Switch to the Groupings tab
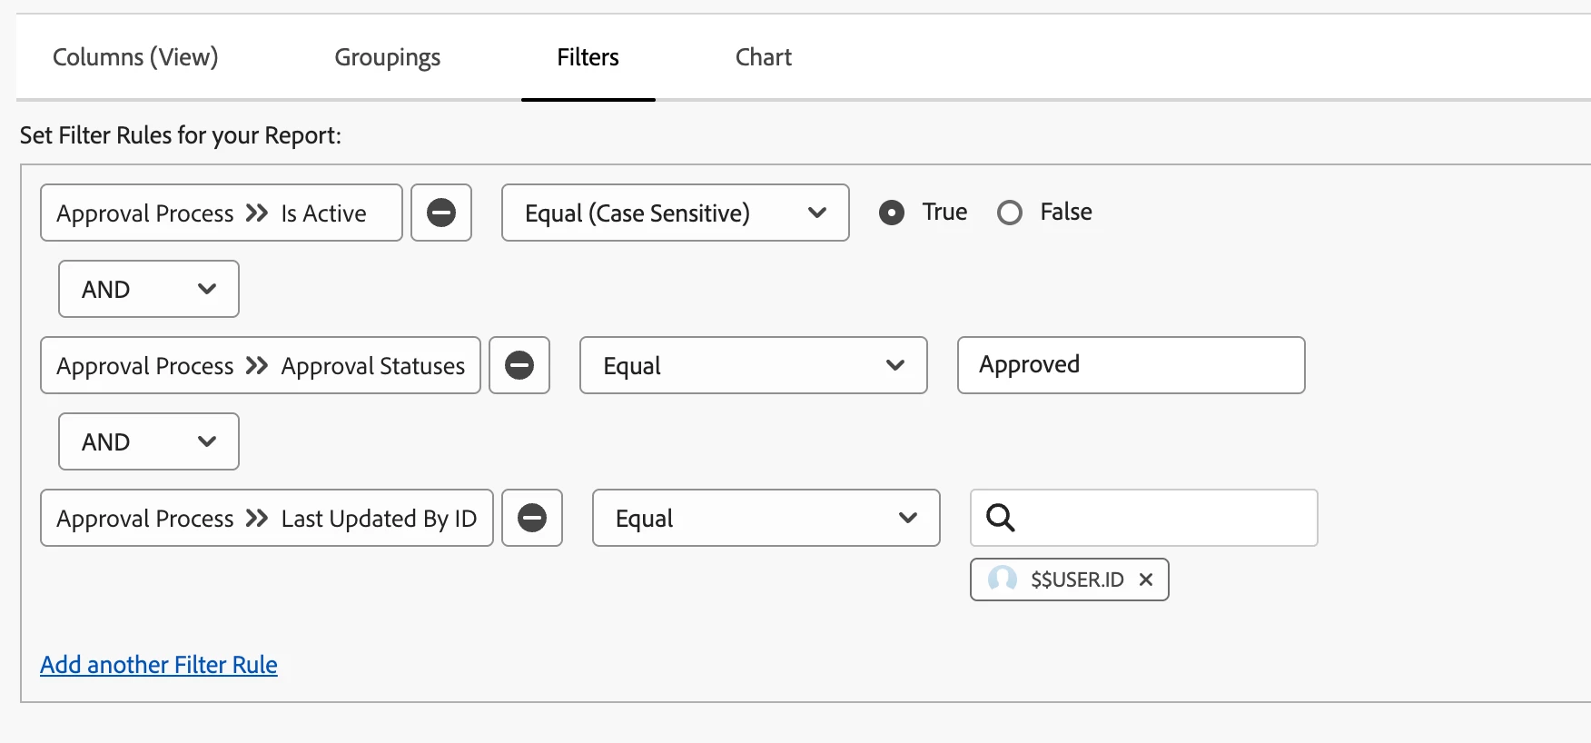1591x743 pixels. coord(388,57)
